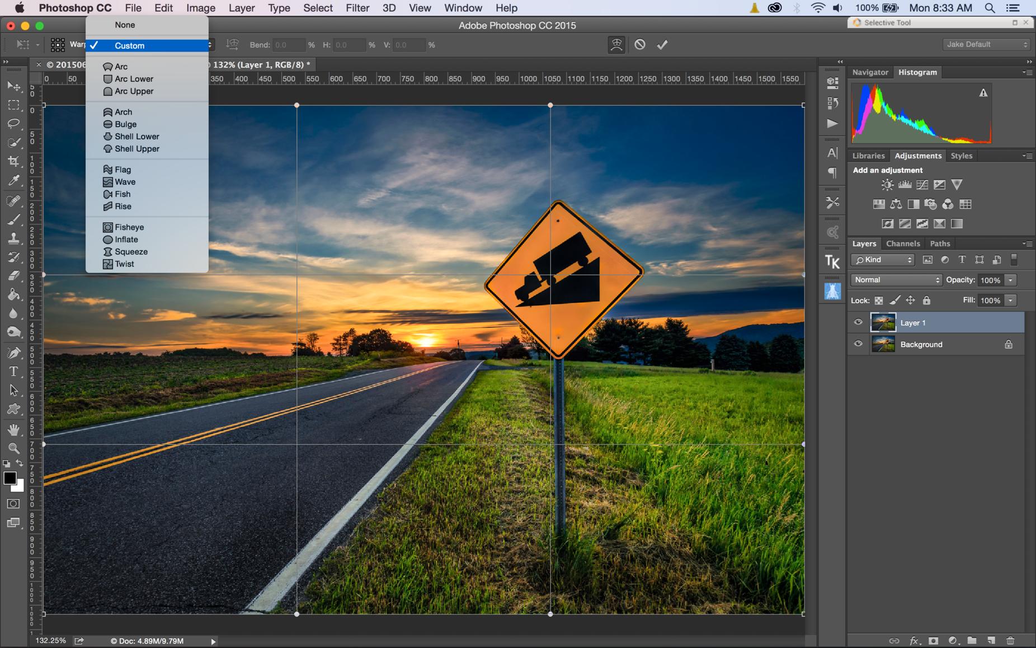Cancel the transform with the cancel icon

[x=640, y=45]
